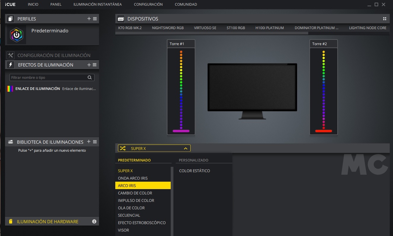Click the search magnifier in filter box
The height and width of the screenshot is (236, 393).
coord(90,77)
